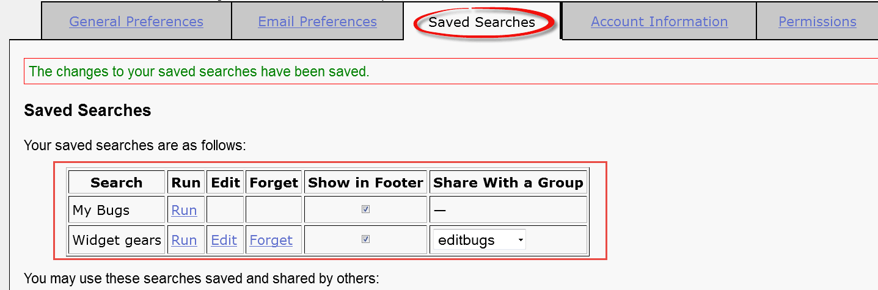Screen dimensions: 878x290
Task: Click the My Bugs search name
Action: 101,211
